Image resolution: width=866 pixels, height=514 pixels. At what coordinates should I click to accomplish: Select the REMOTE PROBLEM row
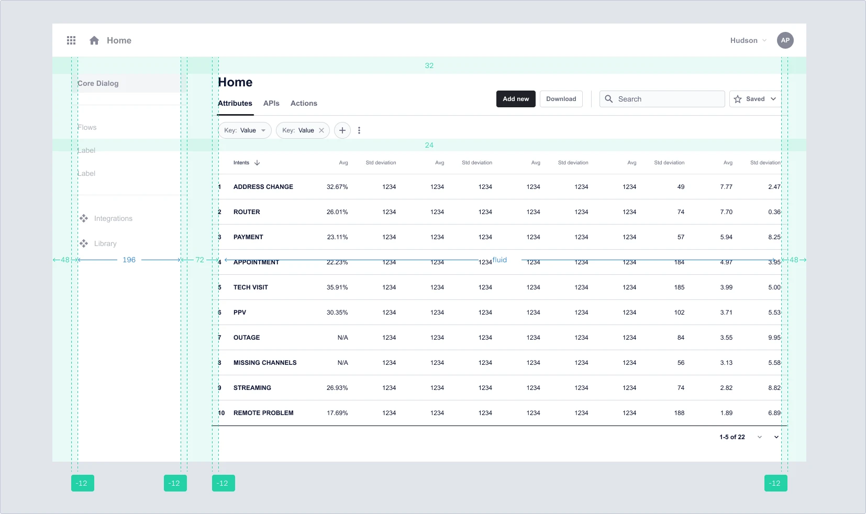[499, 413]
